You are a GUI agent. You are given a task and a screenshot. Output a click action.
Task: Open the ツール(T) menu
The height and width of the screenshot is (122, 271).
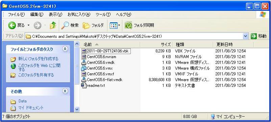103,15
